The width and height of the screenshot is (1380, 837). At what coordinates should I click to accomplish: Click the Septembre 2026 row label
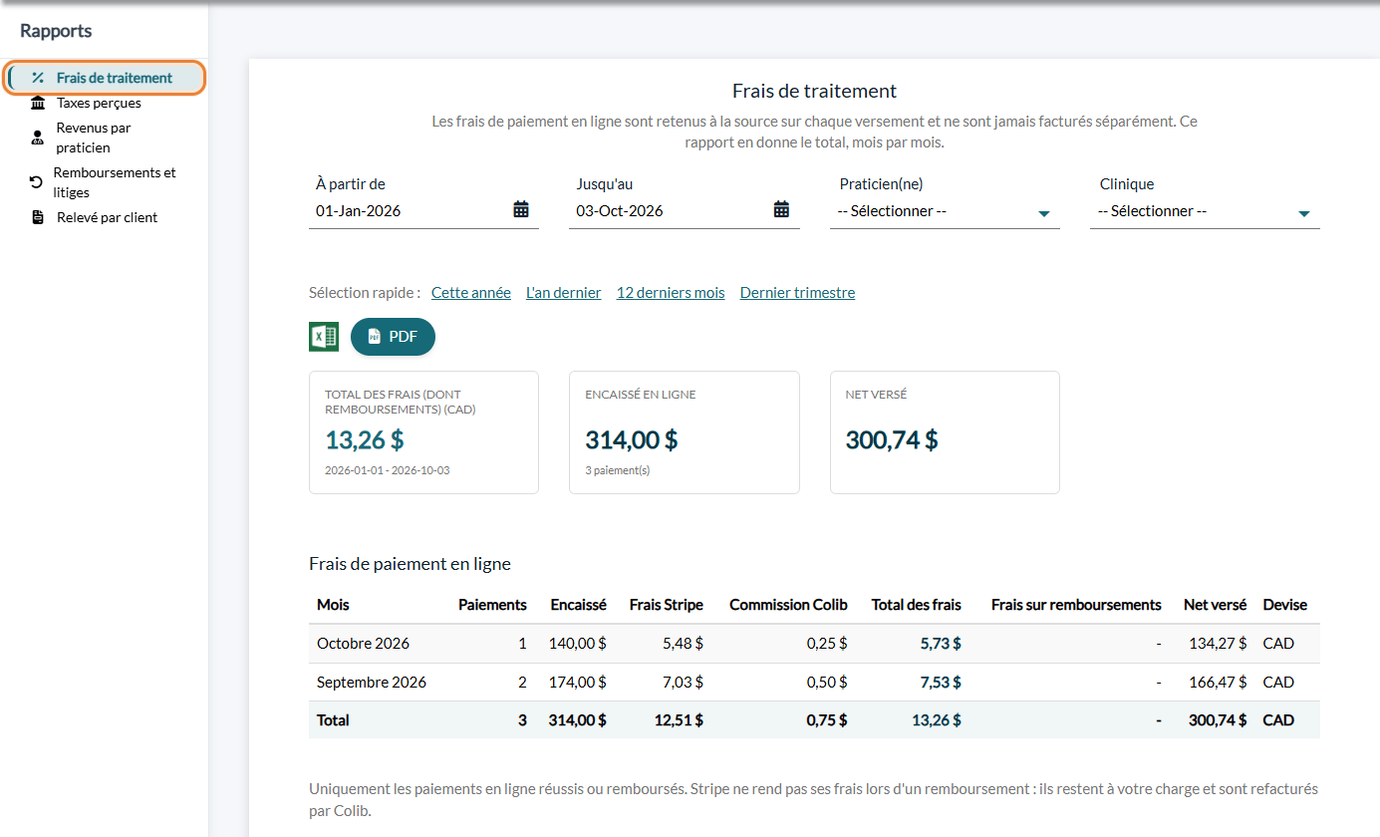[372, 683]
